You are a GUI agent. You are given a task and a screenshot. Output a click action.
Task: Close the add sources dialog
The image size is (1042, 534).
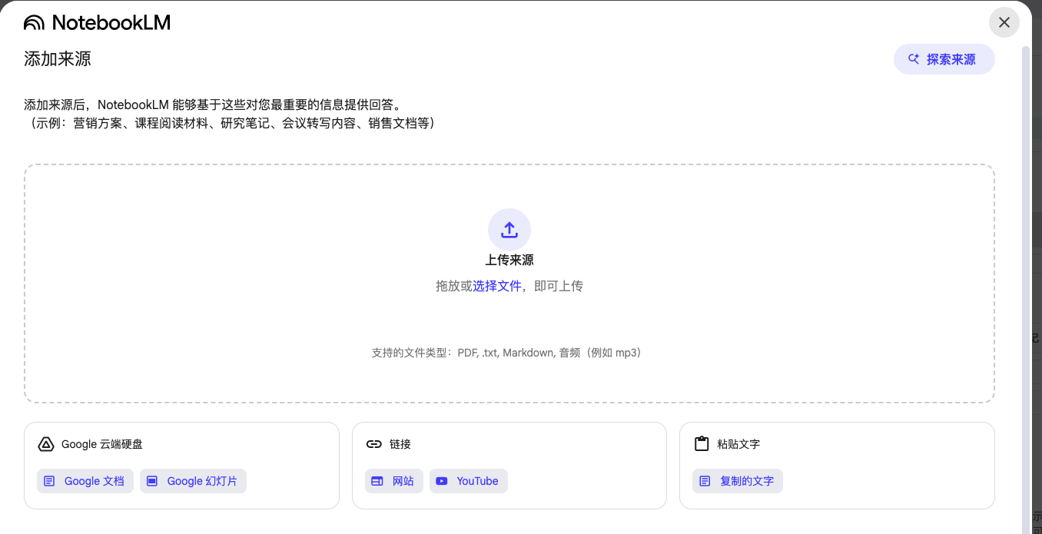click(1004, 22)
